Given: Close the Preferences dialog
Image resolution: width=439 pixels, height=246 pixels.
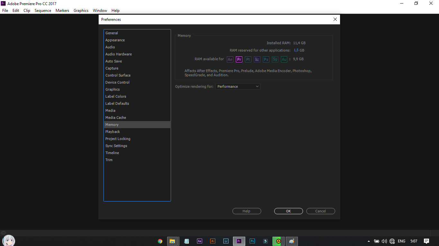Looking at the screenshot, I should (335, 19).
